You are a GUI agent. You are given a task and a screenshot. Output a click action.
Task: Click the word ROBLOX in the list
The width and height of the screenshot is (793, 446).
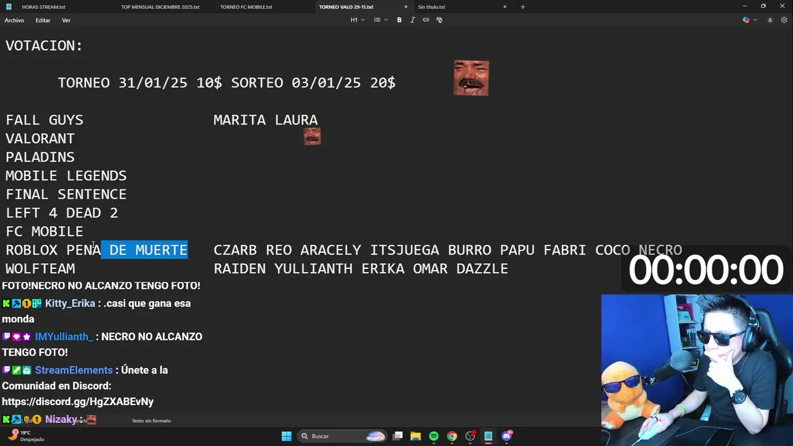point(32,250)
